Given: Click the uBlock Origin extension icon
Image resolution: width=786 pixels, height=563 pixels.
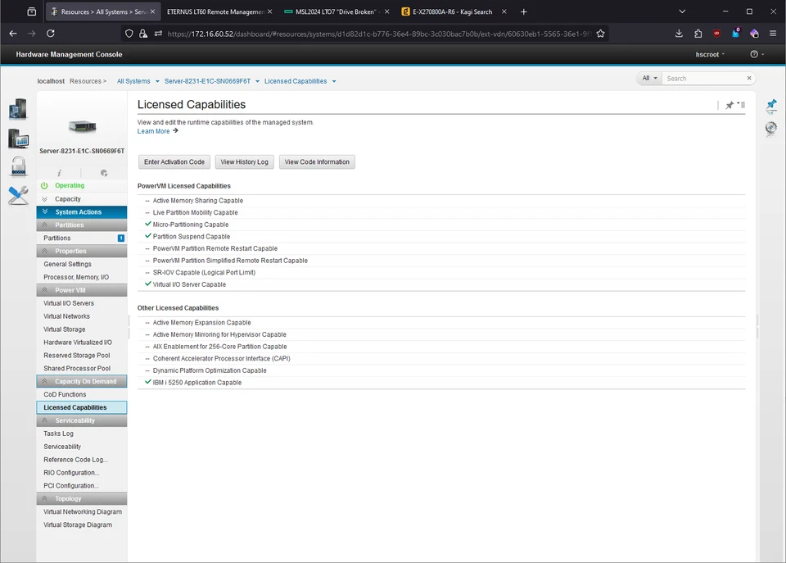Looking at the screenshot, I should 716,34.
